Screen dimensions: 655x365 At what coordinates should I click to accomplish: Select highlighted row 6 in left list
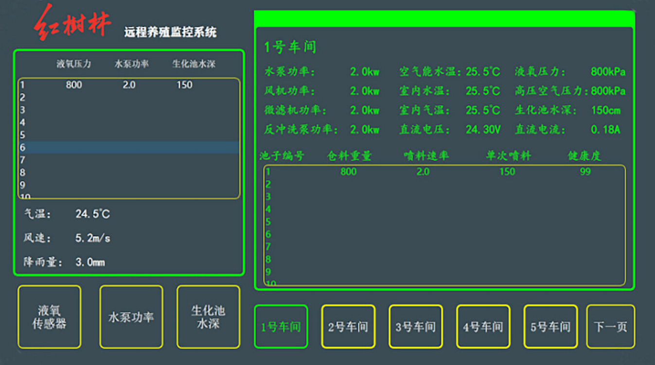click(129, 148)
